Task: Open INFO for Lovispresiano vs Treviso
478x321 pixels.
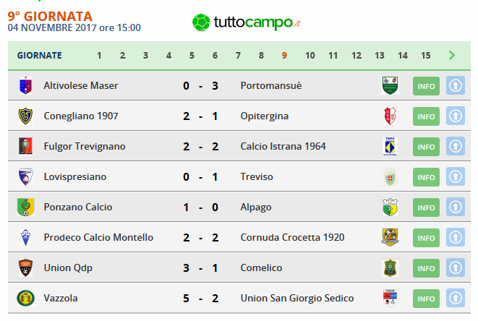Action: pos(426,177)
